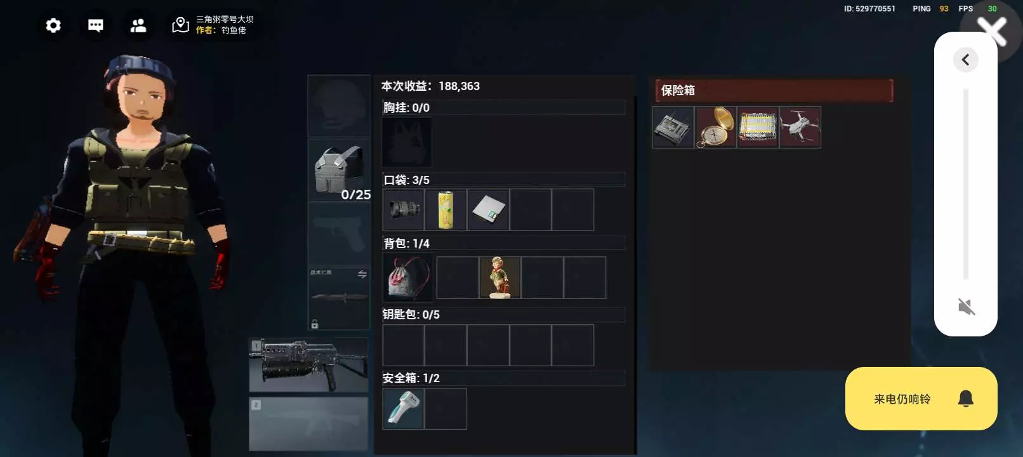Viewport: 1023px width, 457px height.
Task: Select the drone item in safe box
Action: 800,128
